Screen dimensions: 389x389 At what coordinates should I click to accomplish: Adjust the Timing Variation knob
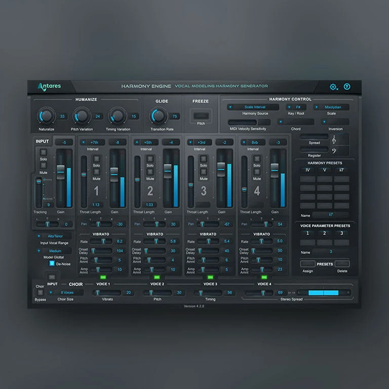(x=118, y=115)
